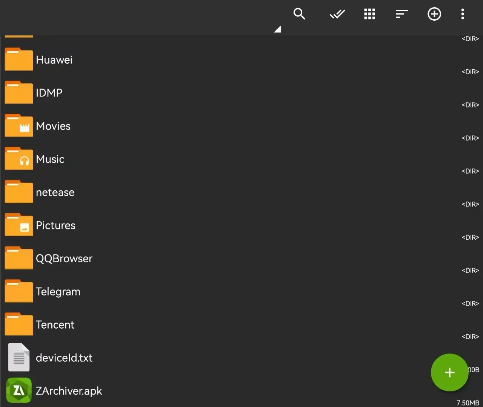This screenshot has height=407, width=483.
Task: Click the Tencent folder name
Action: click(55, 325)
